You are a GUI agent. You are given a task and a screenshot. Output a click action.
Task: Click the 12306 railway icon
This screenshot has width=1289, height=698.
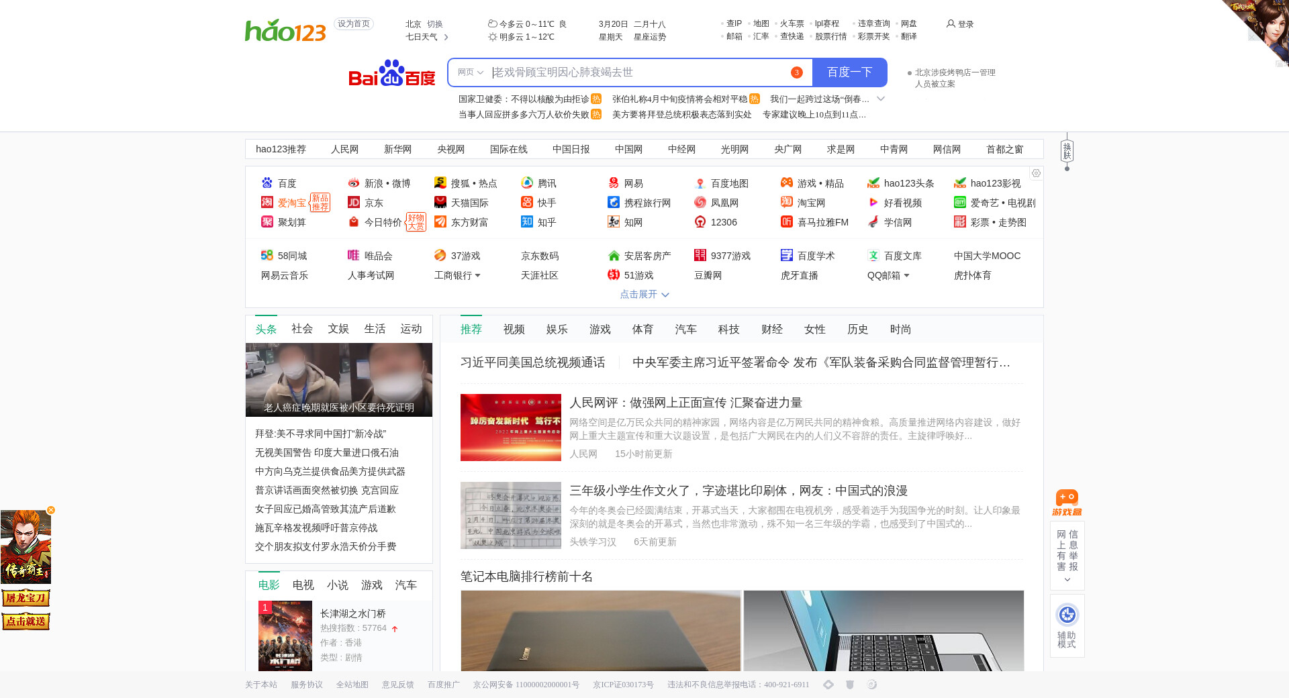[700, 222]
